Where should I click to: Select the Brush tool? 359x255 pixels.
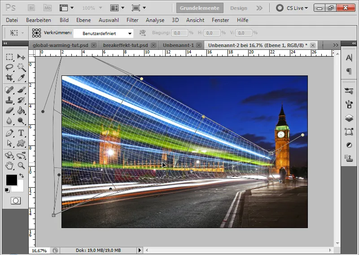pos(21,90)
